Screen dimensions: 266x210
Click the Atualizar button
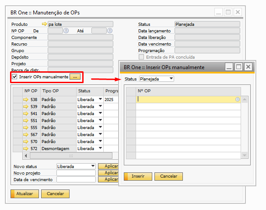point(24,193)
